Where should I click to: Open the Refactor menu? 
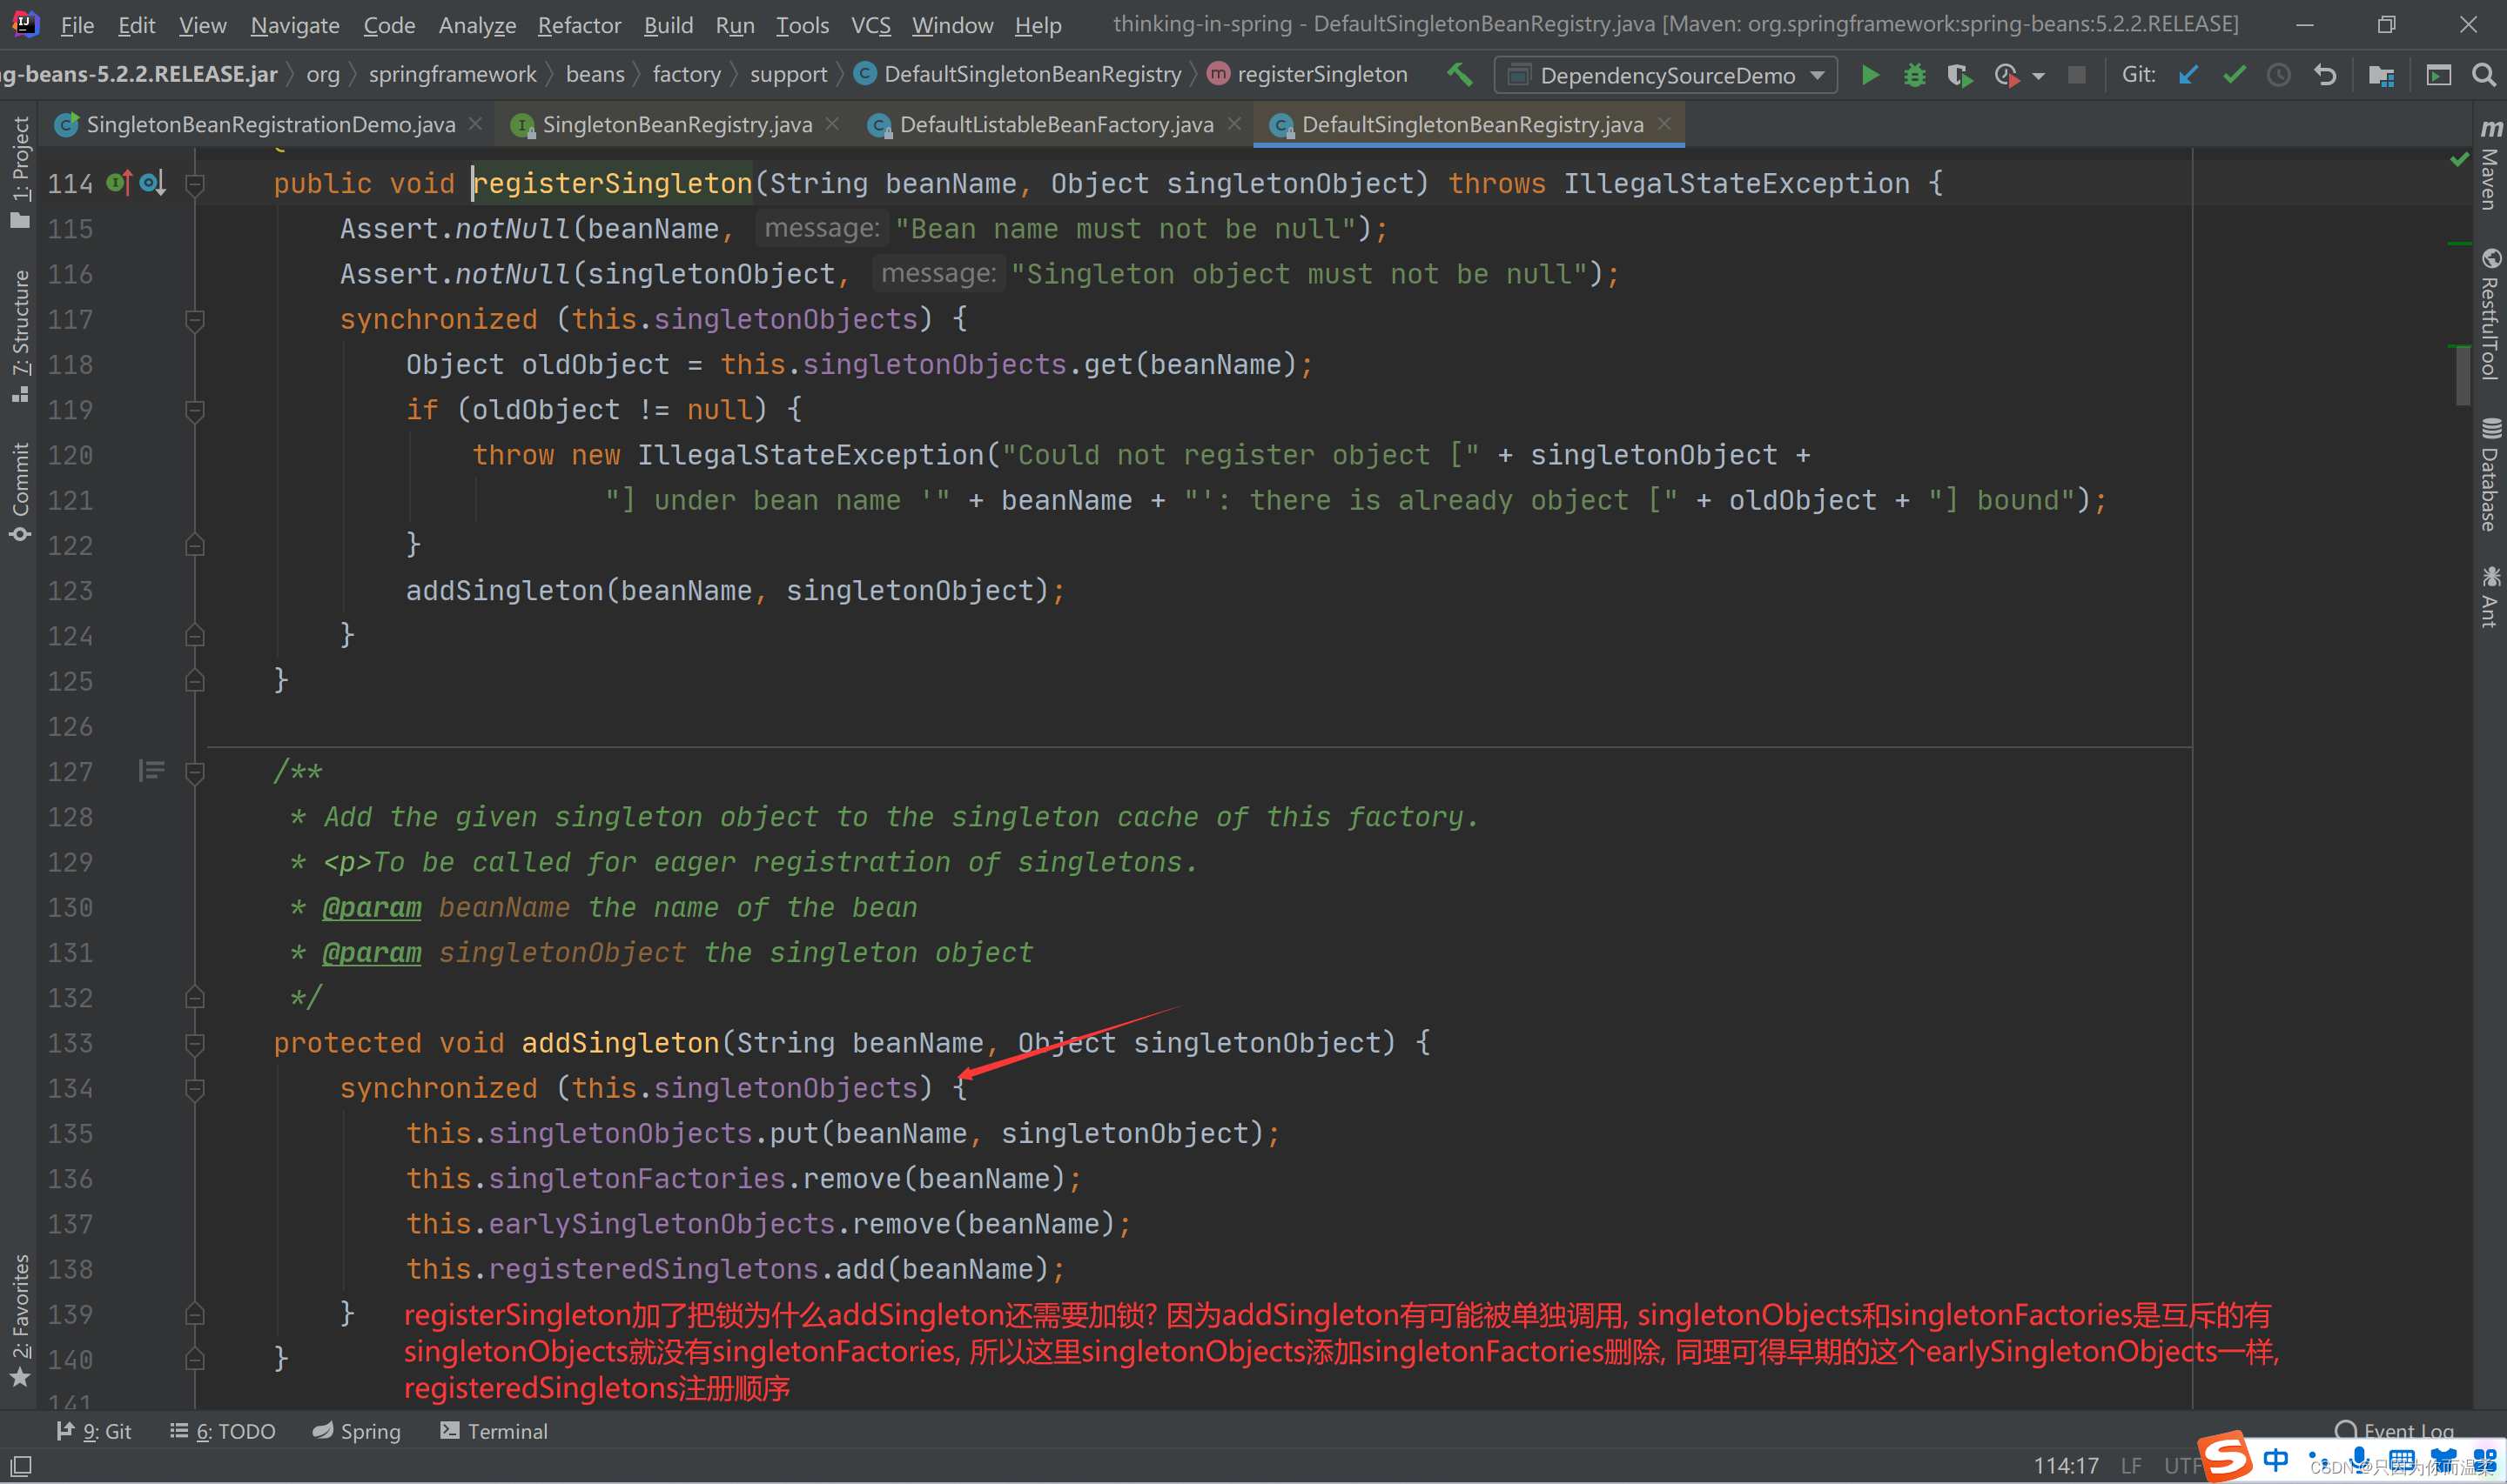[578, 25]
